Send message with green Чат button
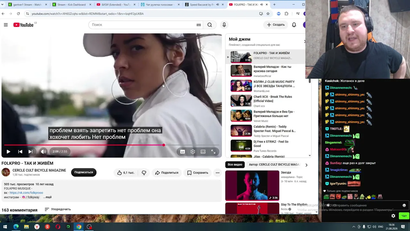Image resolution: width=410 pixels, height=231 pixels. coord(404,216)
